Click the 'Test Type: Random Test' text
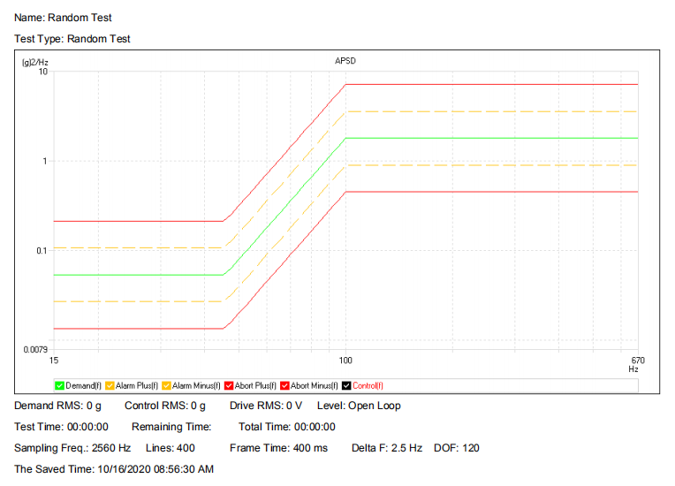 click(72, 39)
